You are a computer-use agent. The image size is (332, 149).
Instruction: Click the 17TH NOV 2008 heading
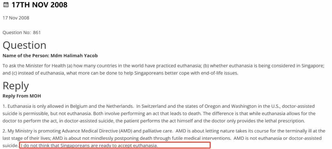tap(39, 5)
